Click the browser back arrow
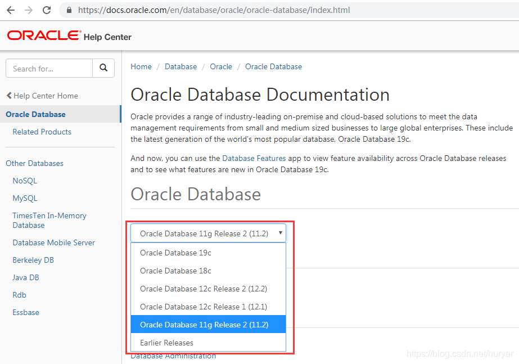The height and width of the screenshot is (364, 519). tap(11, 10)
